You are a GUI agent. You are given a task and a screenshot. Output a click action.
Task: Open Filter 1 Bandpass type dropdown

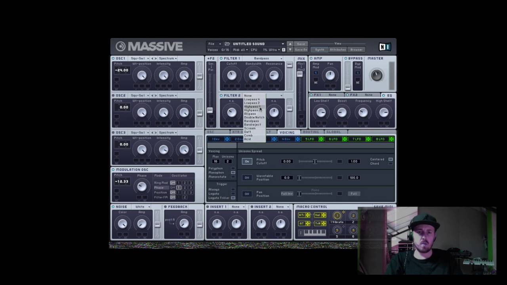coord(268,59)
